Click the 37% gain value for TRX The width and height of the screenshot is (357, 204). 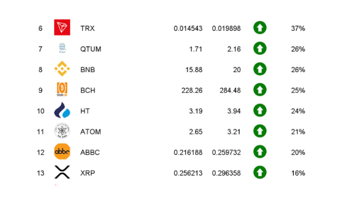tap(298, 28)
